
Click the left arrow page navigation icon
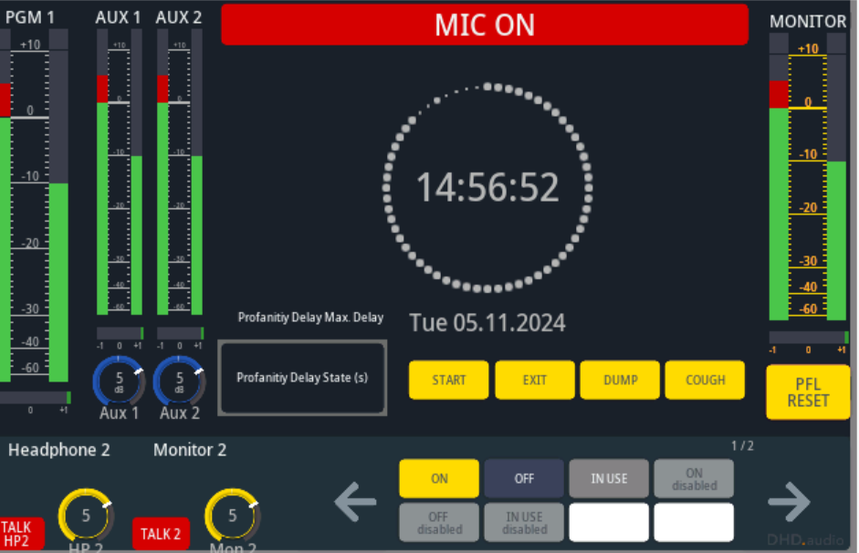[x=356, y=501]
